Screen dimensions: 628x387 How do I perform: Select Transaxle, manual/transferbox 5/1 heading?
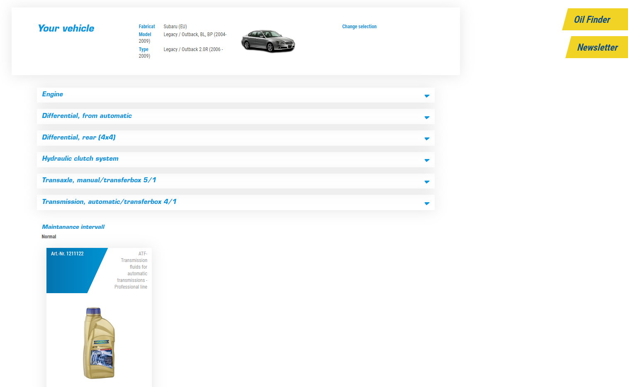coord(99,180)
